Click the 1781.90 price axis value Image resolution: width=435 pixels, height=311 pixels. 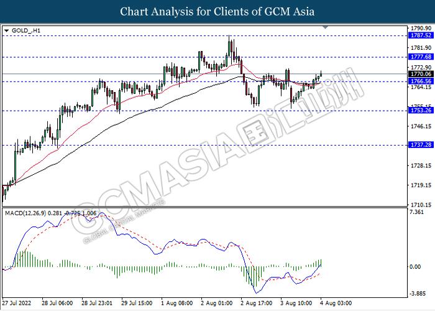tap(421, 48)
